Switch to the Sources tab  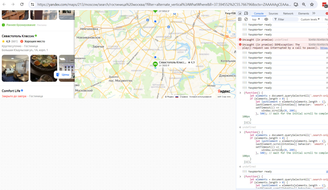click(x=273, y=13)
